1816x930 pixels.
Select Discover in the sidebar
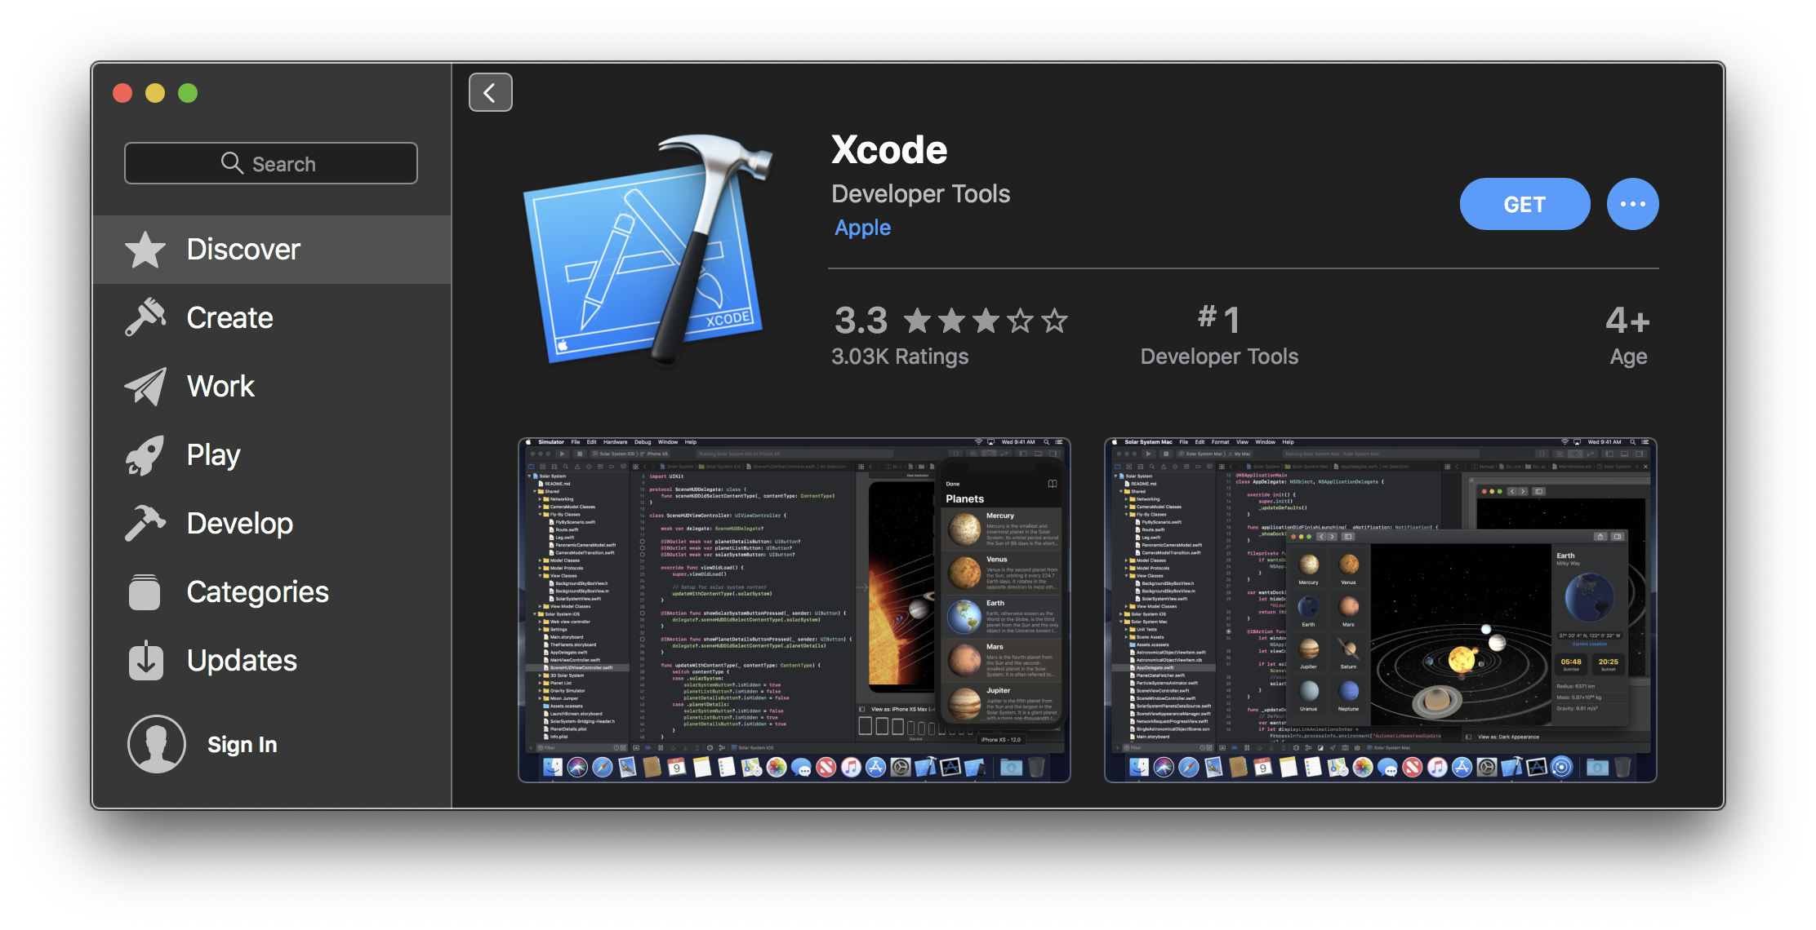tap(244, 250)
